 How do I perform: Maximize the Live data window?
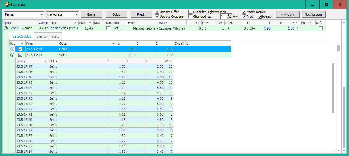pos(326,4)
